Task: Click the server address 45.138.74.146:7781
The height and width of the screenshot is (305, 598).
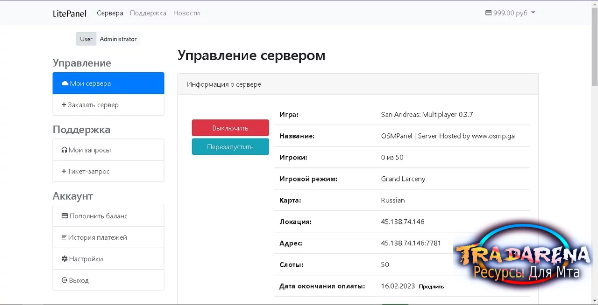Action: click(411, 243)
